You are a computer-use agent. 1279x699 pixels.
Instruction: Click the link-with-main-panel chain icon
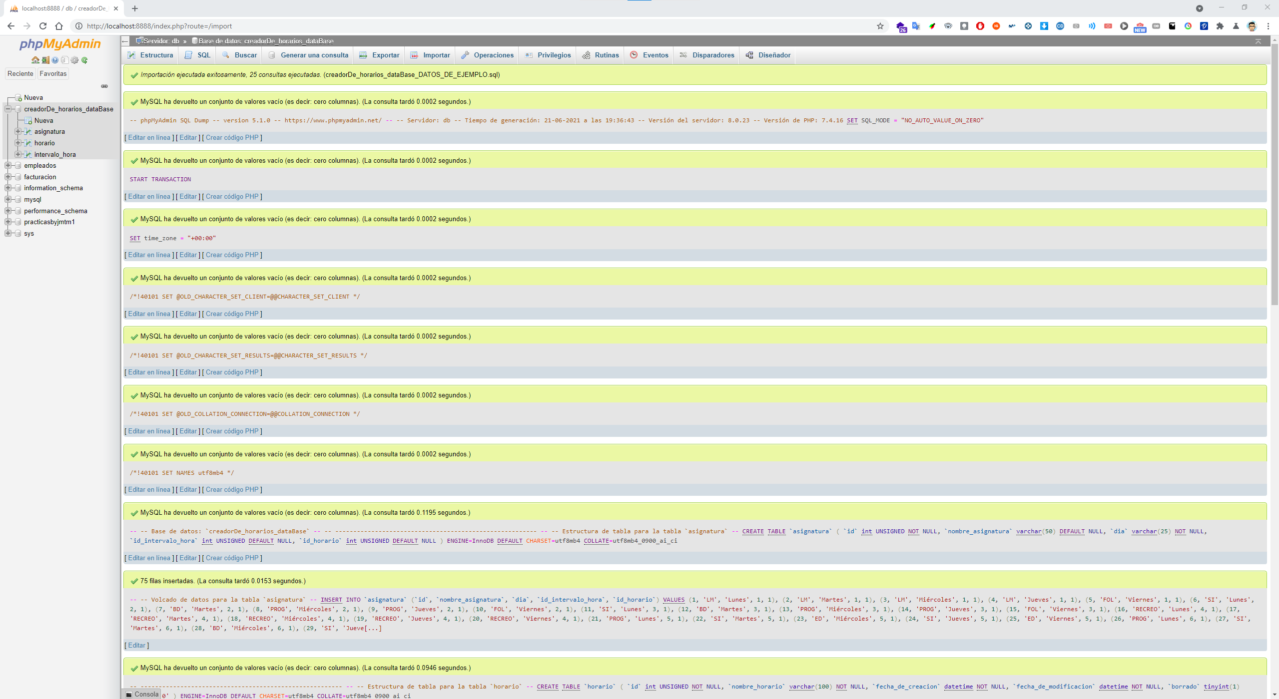[104, 86]
